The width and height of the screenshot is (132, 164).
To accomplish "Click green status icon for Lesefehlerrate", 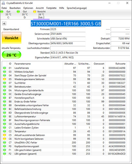I will (x=5, y=68).
